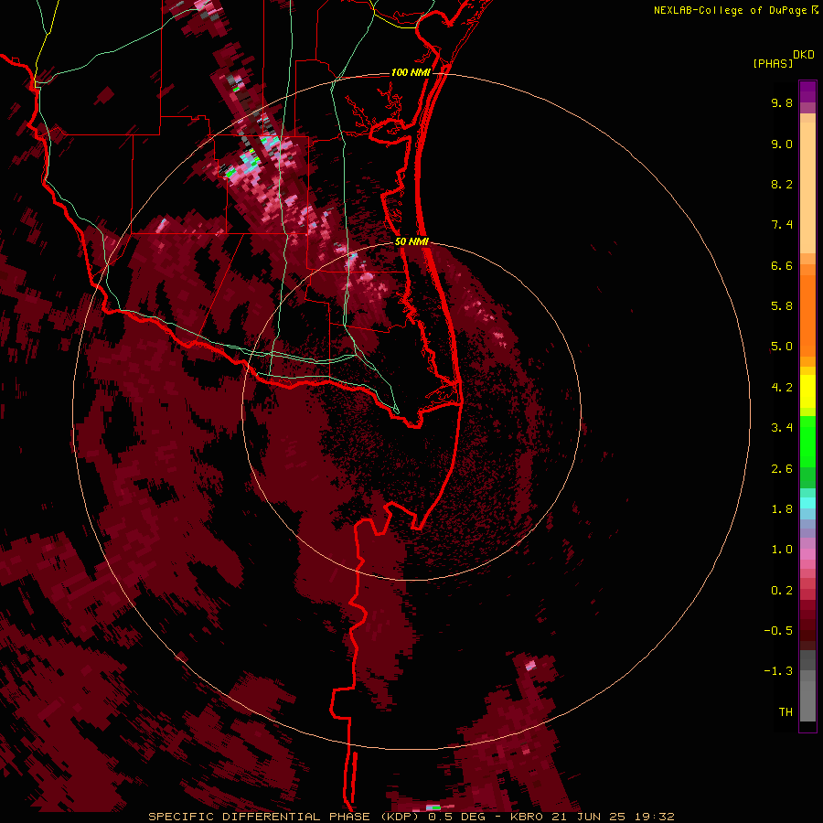Click the 9.0 value on the color scale
Screen dimensions: 823x823
coord(782,144)
